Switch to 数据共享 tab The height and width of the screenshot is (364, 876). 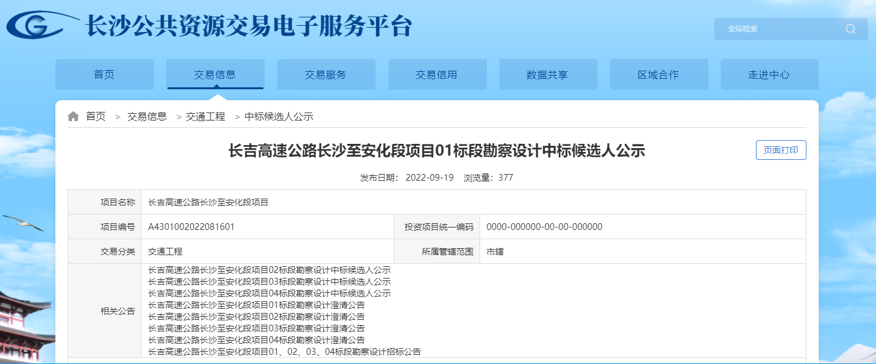(547, 75)
